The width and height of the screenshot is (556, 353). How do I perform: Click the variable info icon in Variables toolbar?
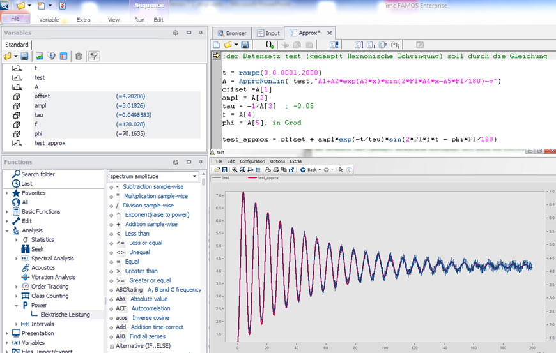tap(52, 56)
